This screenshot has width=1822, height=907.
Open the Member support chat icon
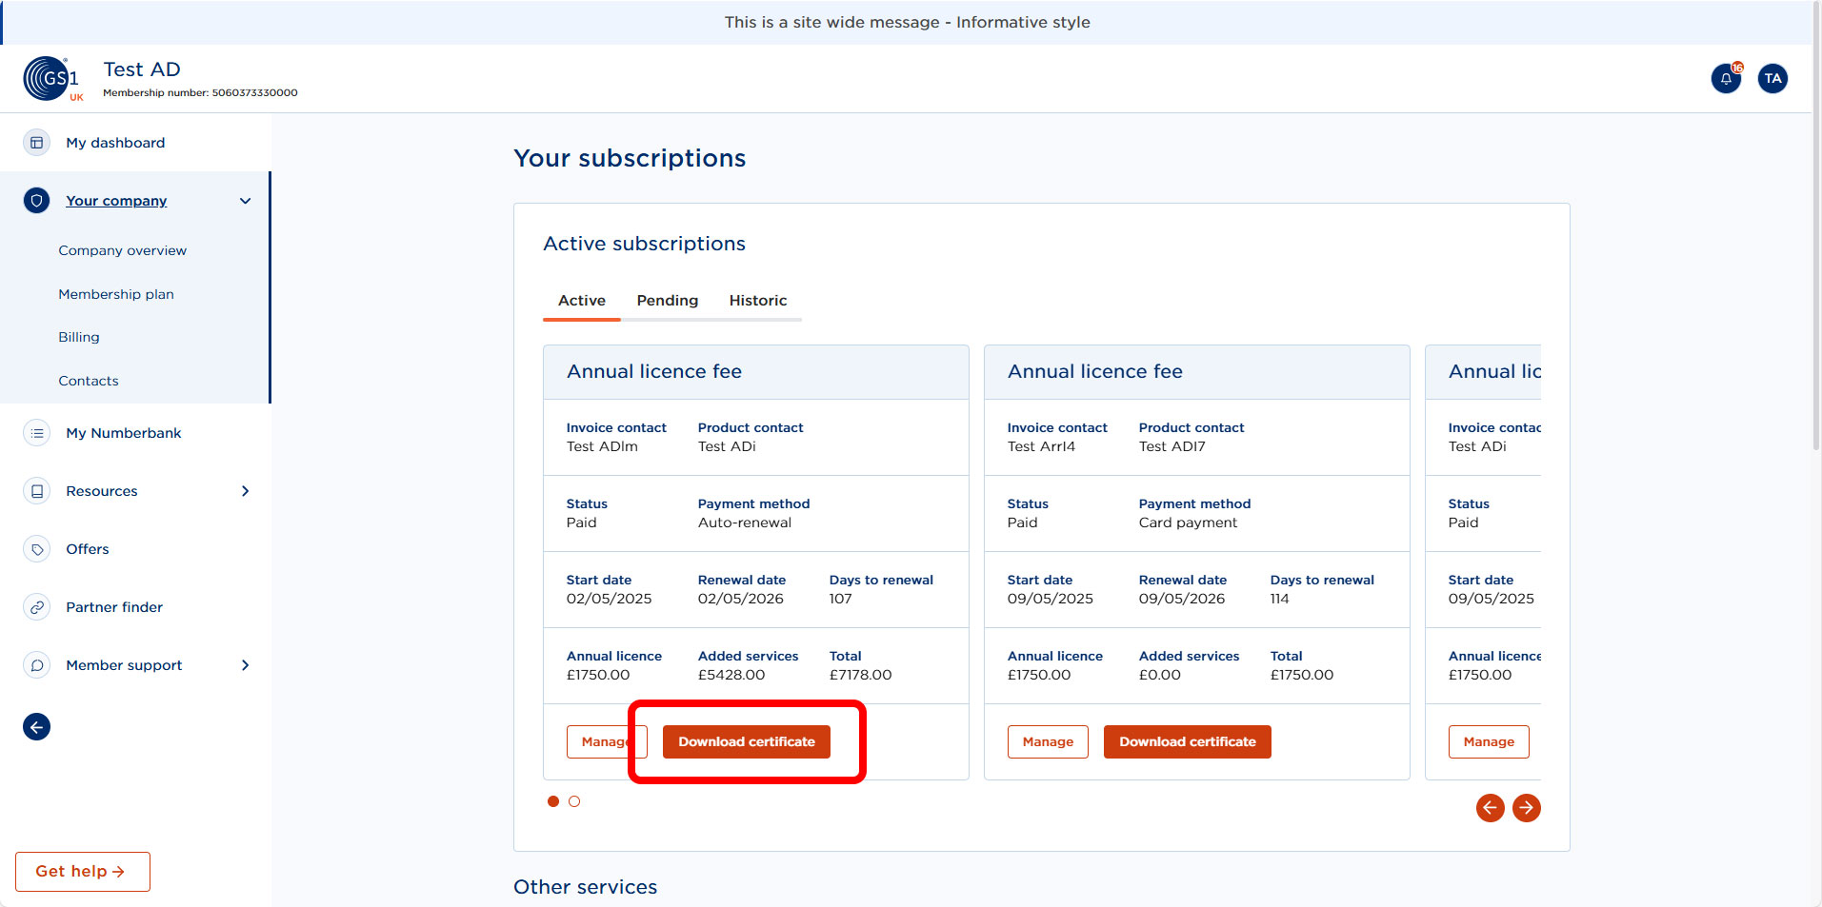(36, 664)
